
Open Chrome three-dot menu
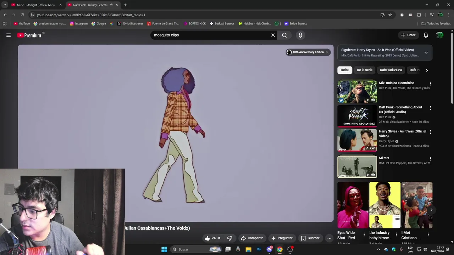point(449,15)
